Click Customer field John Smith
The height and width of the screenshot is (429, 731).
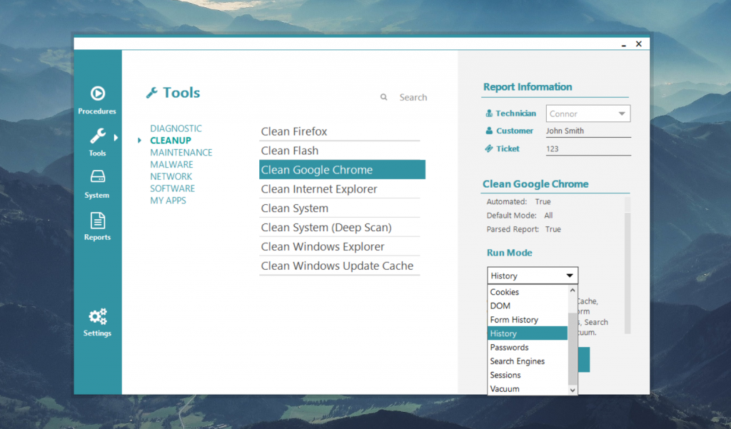click(x=588, y=131)
